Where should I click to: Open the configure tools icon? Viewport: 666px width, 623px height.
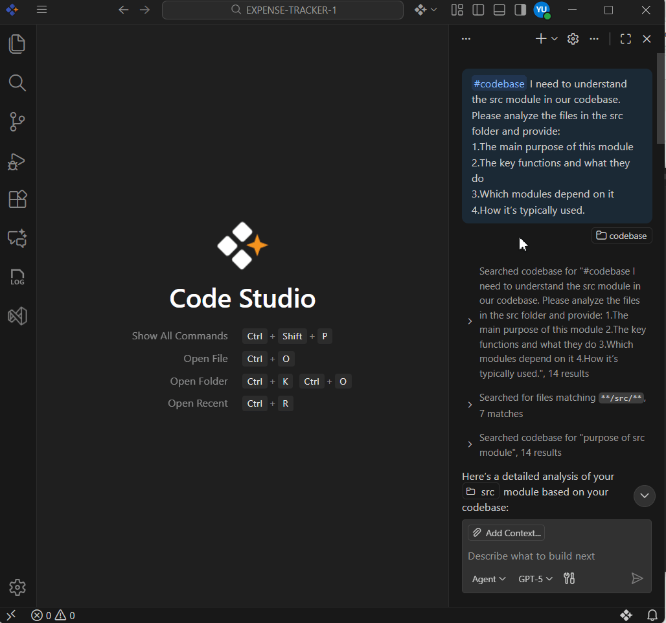569,578
